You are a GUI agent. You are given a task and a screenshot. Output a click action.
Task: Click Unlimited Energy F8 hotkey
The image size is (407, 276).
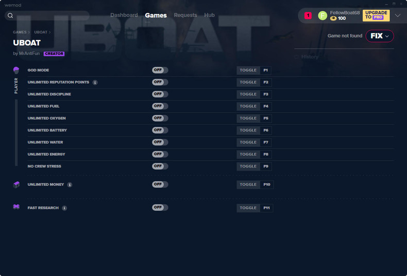[x=266, y=154]
